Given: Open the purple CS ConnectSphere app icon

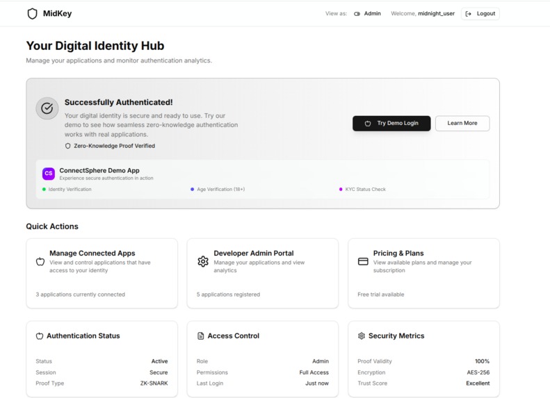Looking at the screenshot, I should coord(49,174).
